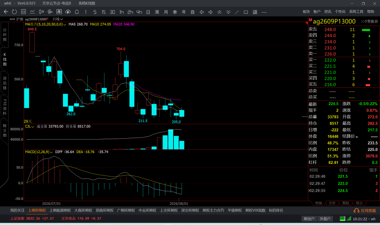Switch chart to 1-minute period

[x=85, y=12]
